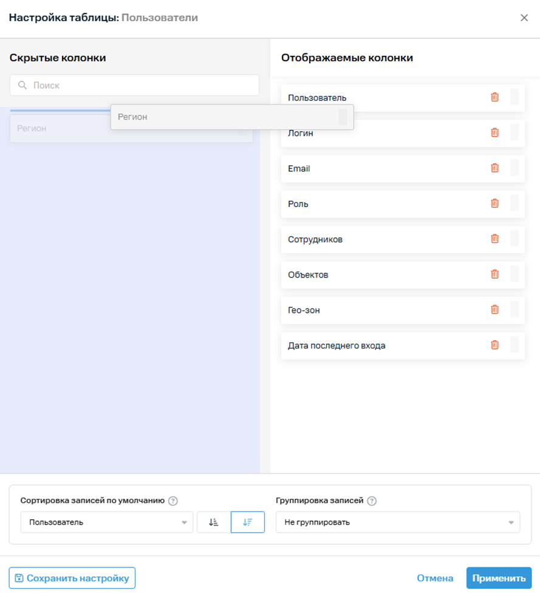The height and width of the screenshot is (597, 540).
Task: Select ascending sort order button
Action: pos(213,522)
